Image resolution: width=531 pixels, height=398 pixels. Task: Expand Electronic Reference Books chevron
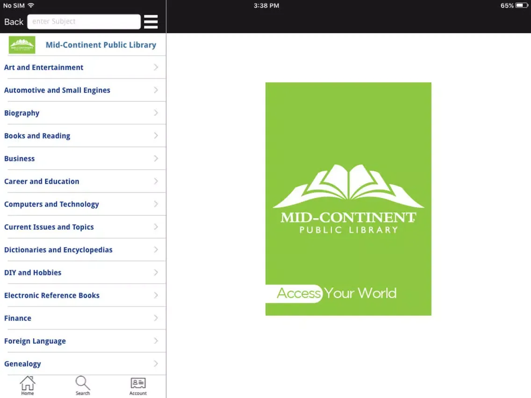[x=156, y=295]
